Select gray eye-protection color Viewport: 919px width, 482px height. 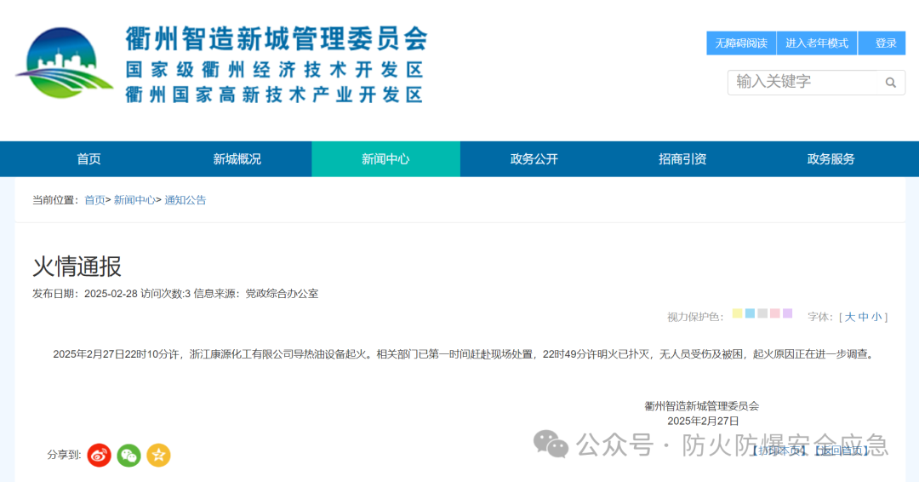[762, 313]
